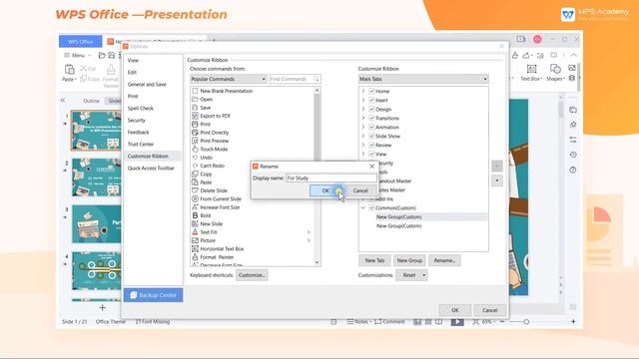The image size is (639, 359).
Task: Start slideshow with status bar play button
Action: (x=457, y=321)
